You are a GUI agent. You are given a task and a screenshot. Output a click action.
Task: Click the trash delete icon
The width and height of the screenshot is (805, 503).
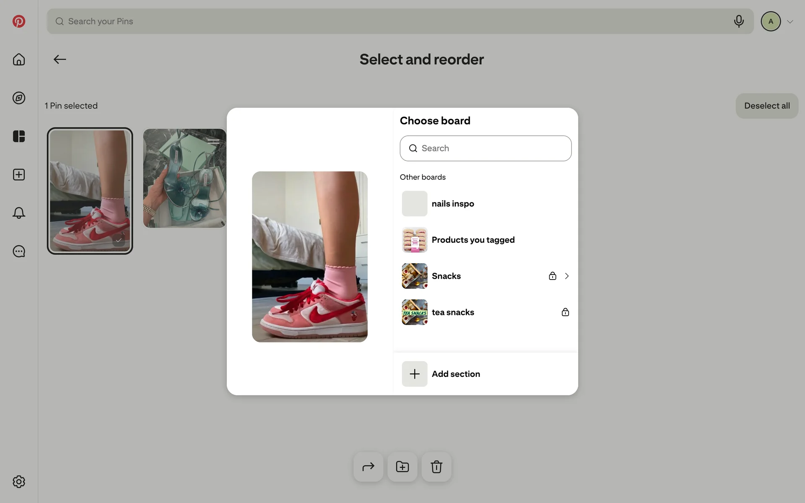tap(436, 467)
